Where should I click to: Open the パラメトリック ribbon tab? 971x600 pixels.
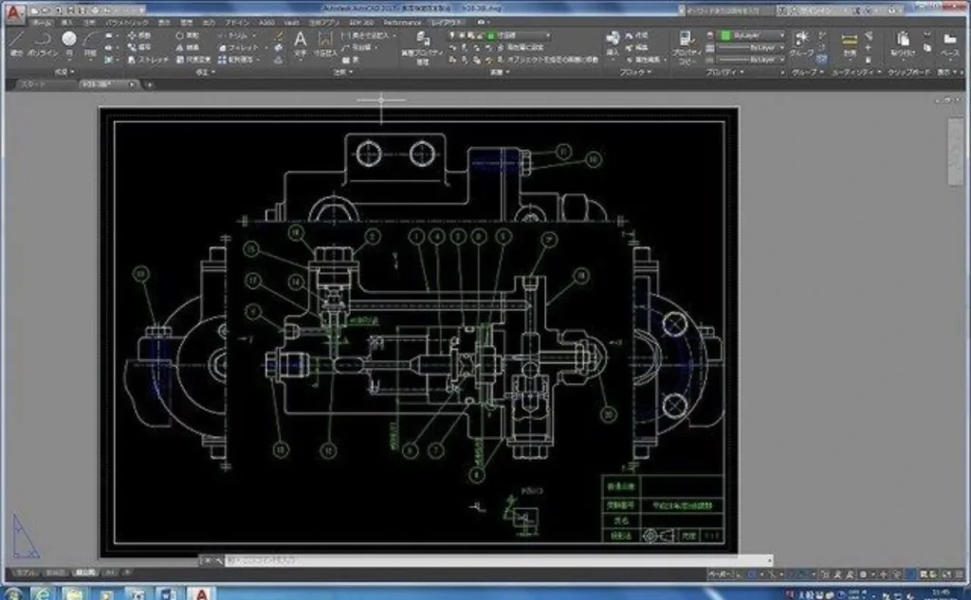point(127,23)
